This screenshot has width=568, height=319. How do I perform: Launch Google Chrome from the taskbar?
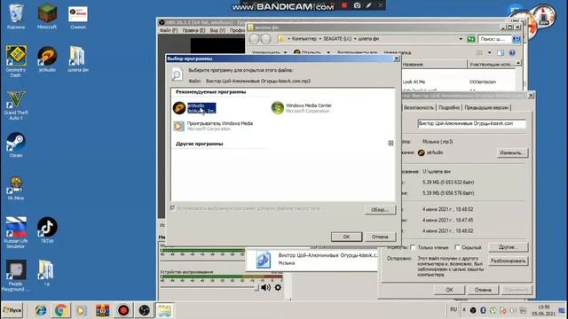pos(61,310)
